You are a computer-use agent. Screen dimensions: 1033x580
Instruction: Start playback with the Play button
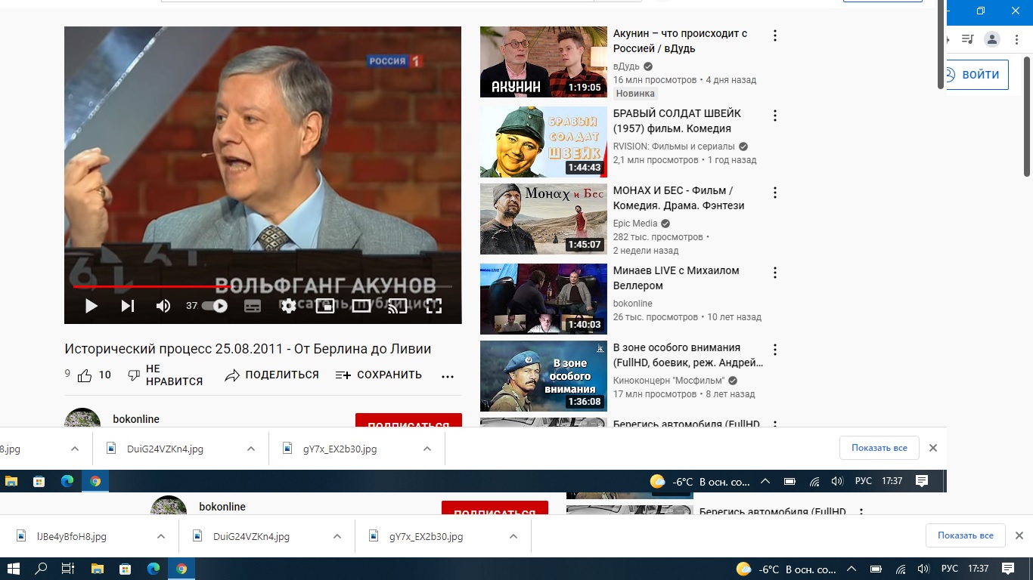pos(92,306)
